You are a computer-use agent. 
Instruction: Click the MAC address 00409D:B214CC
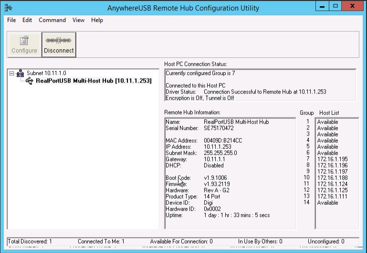223,141
